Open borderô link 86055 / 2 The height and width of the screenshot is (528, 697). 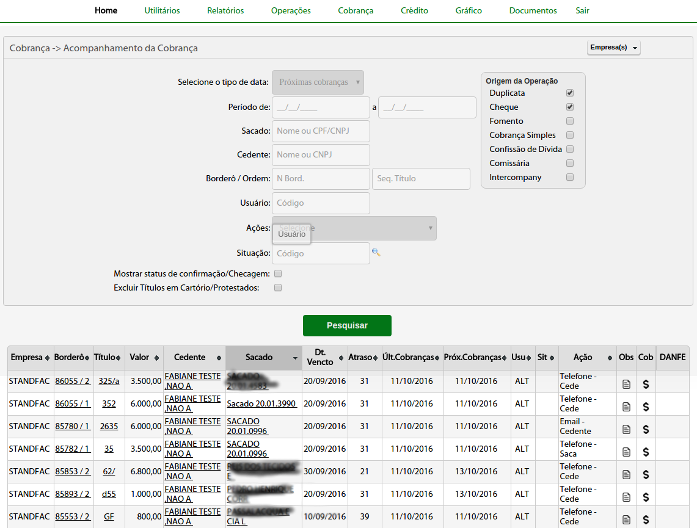73,381
